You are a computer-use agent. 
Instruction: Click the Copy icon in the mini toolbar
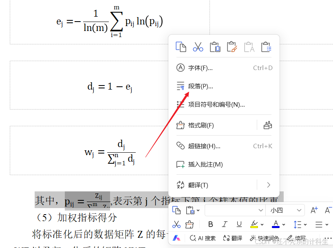176,210
